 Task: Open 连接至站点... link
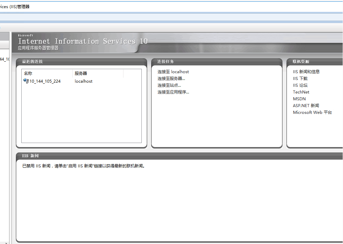click(169, 85)
